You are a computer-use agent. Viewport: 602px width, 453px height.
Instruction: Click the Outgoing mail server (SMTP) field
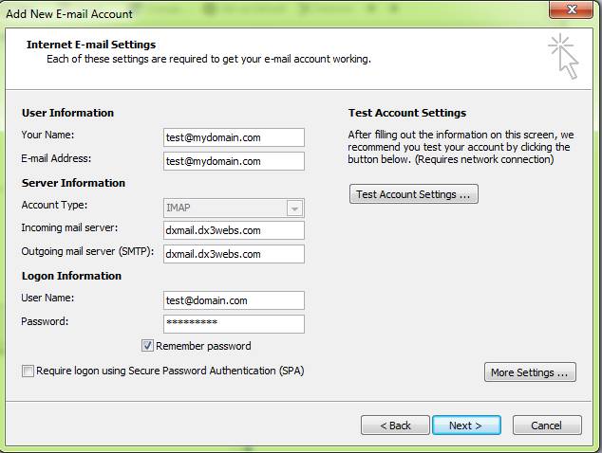[234, 254]
